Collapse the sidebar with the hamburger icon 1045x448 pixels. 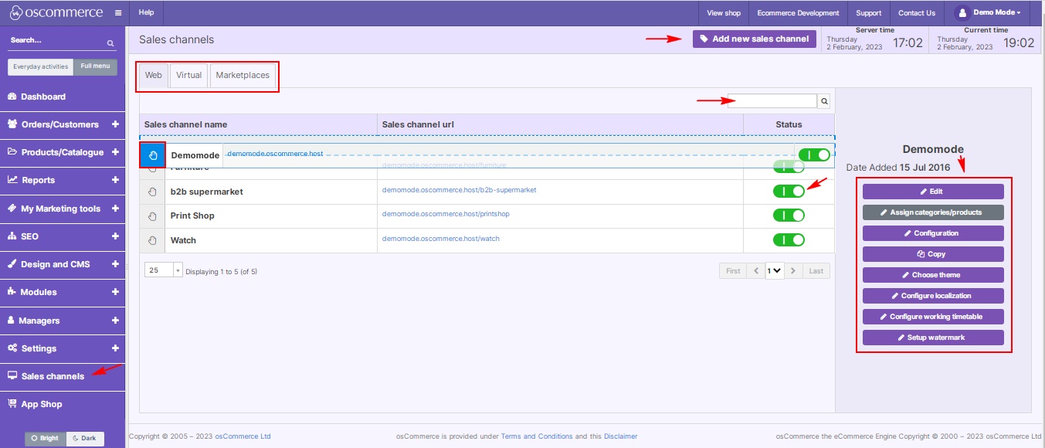[117, 13]
